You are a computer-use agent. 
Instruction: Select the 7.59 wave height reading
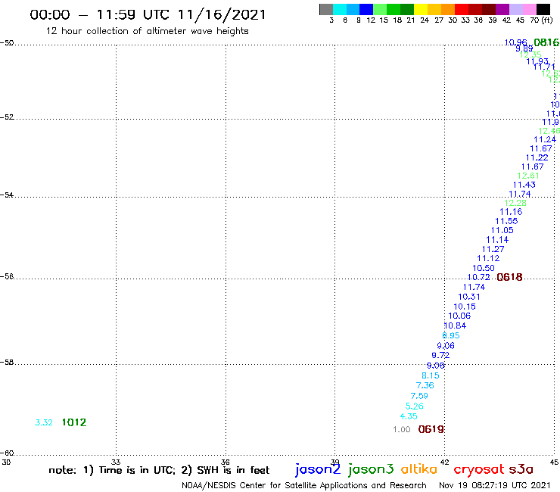pyautogui.click(x=419, y=396)
